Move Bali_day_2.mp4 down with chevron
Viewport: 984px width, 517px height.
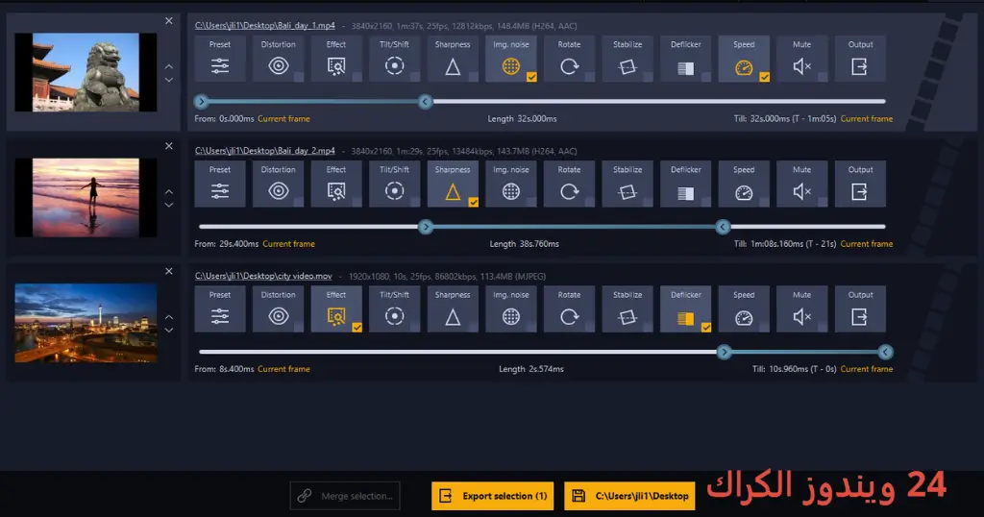tap(169, 206)
